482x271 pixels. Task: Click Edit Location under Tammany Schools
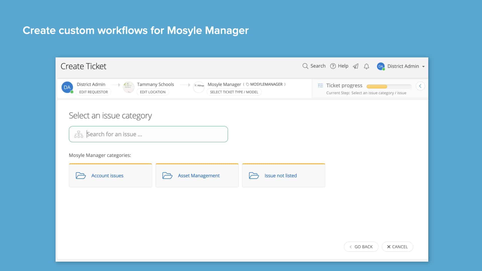(153, 92)
